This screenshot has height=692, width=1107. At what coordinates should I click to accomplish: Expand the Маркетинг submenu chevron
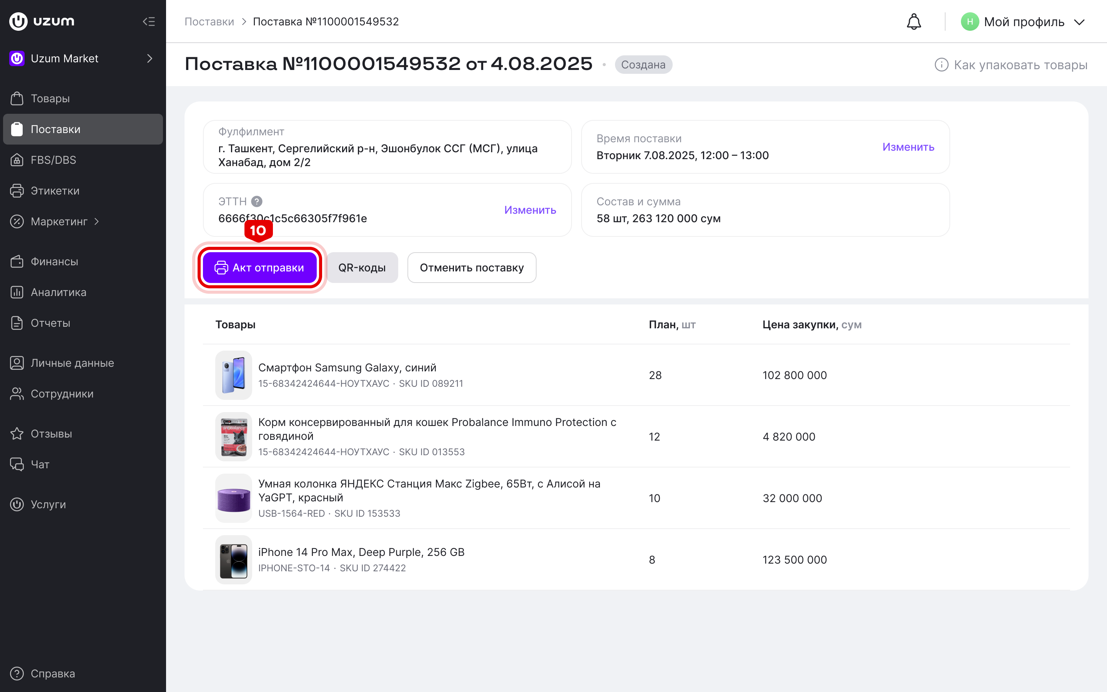[x=96, y=221]
